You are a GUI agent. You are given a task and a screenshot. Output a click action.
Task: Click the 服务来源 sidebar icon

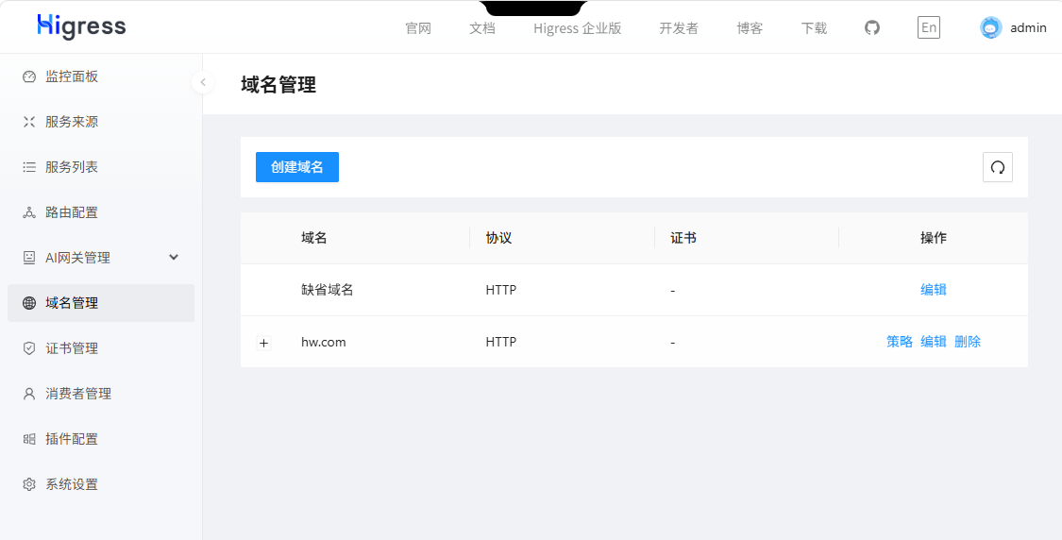pos(29,122)
